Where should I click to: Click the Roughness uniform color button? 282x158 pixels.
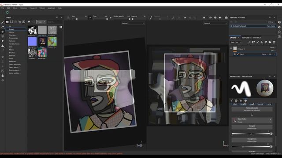252,140
